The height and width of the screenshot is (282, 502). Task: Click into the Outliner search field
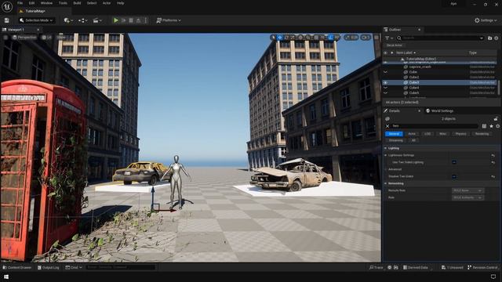coord(440,38)
